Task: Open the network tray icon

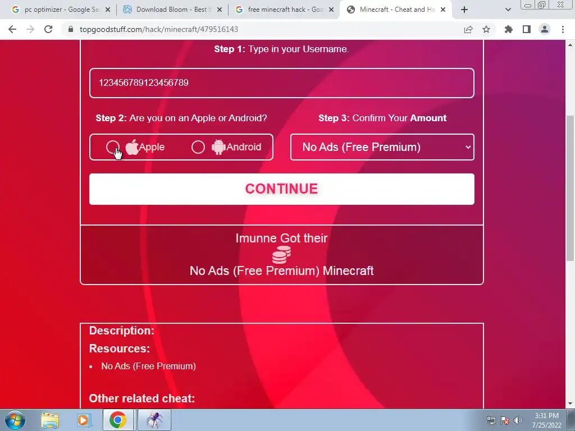Action: point(491,420)
